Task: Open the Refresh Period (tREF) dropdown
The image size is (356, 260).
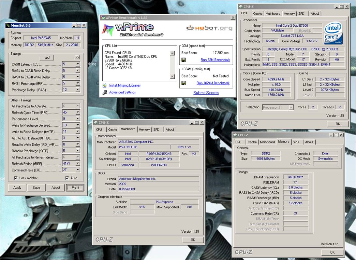Action: pos(78,163)
